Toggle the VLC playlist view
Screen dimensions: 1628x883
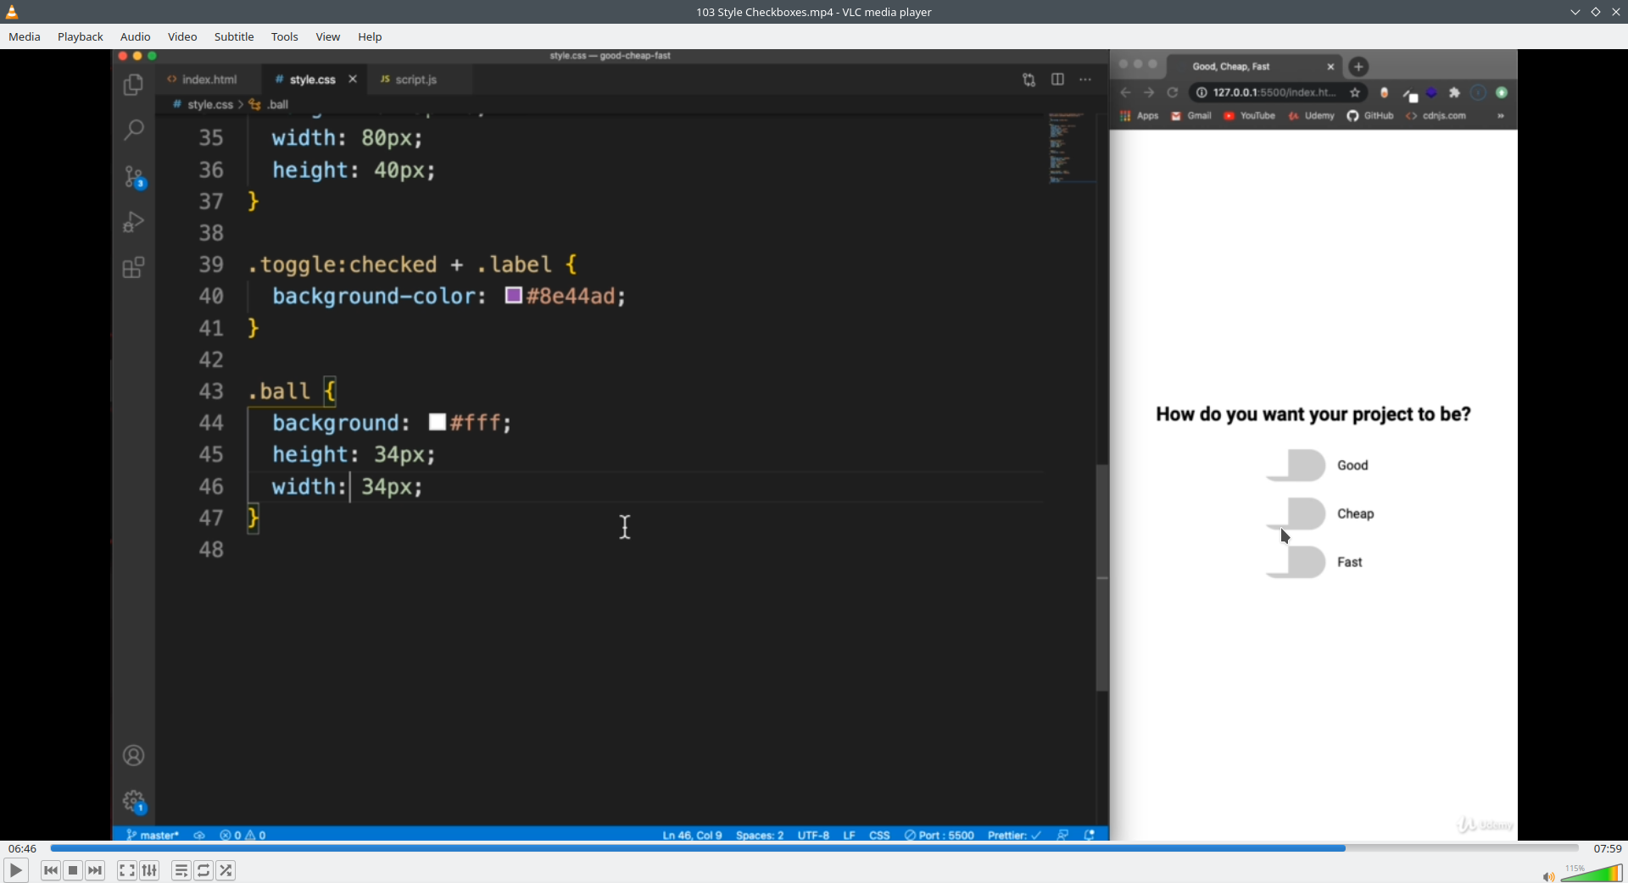coord(181,870)
